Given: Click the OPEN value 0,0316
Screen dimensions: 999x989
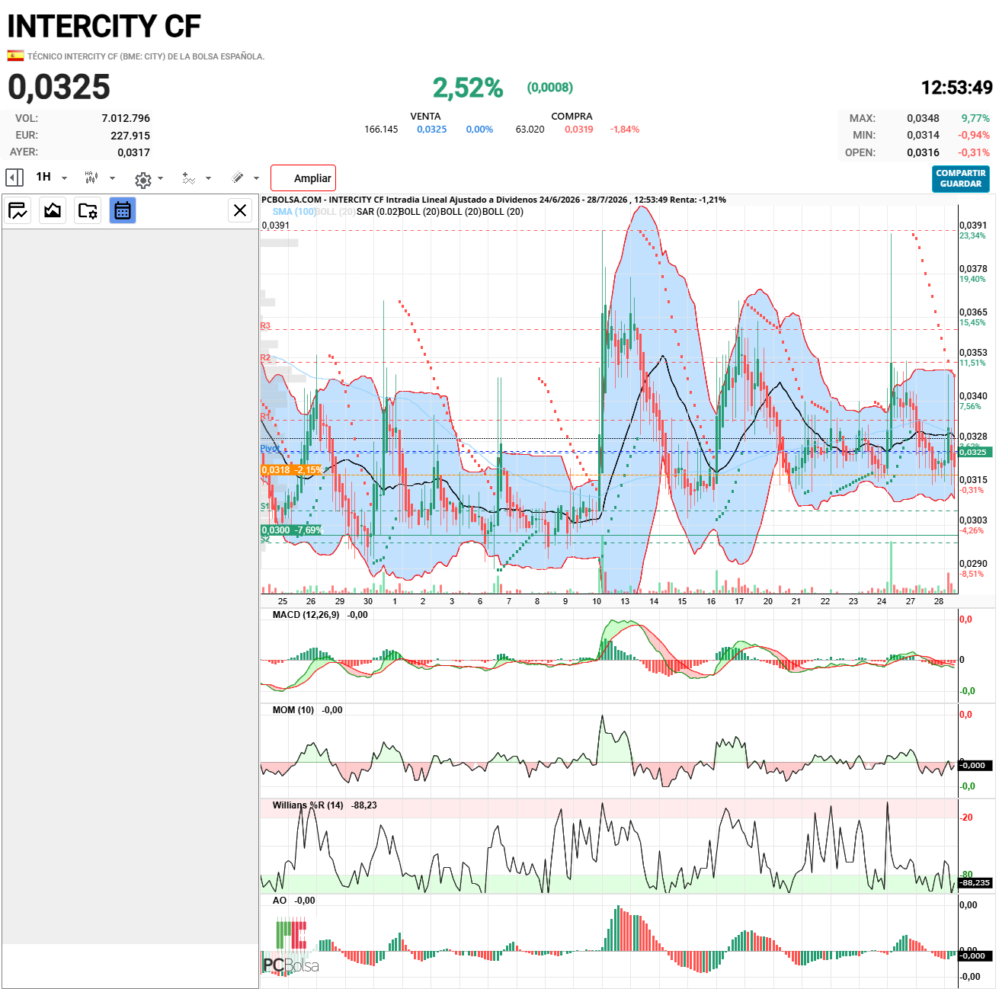Looking at the screenshot, I should [923, 152].
